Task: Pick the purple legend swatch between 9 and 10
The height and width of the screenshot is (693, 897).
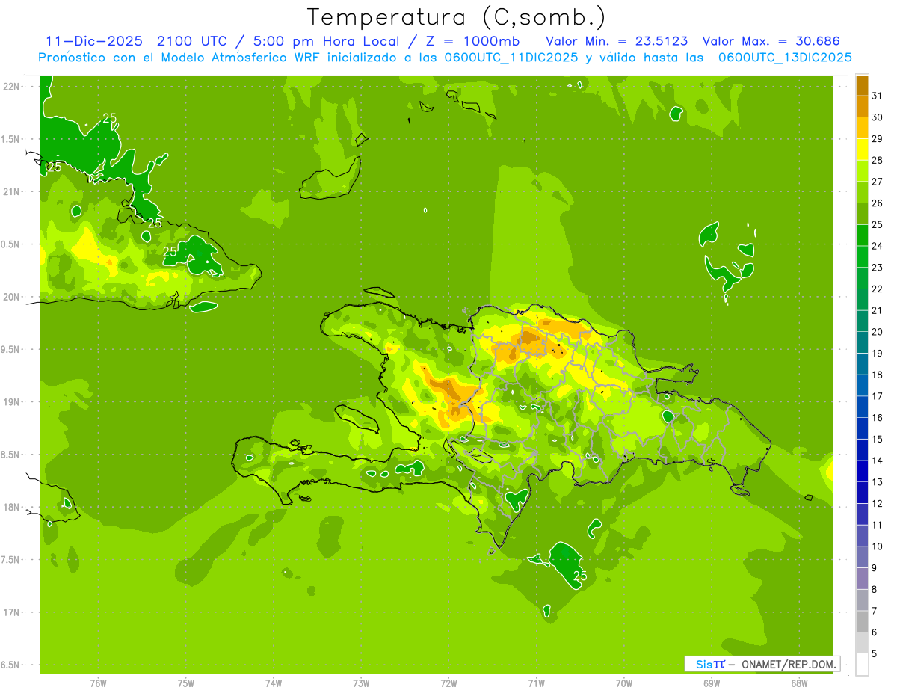Action: point(862,557)
